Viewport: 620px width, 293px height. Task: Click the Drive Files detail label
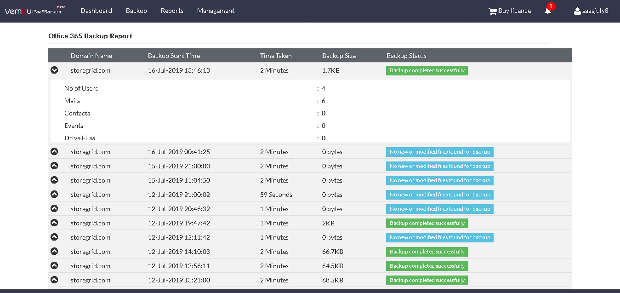click(x=80, y=138)
